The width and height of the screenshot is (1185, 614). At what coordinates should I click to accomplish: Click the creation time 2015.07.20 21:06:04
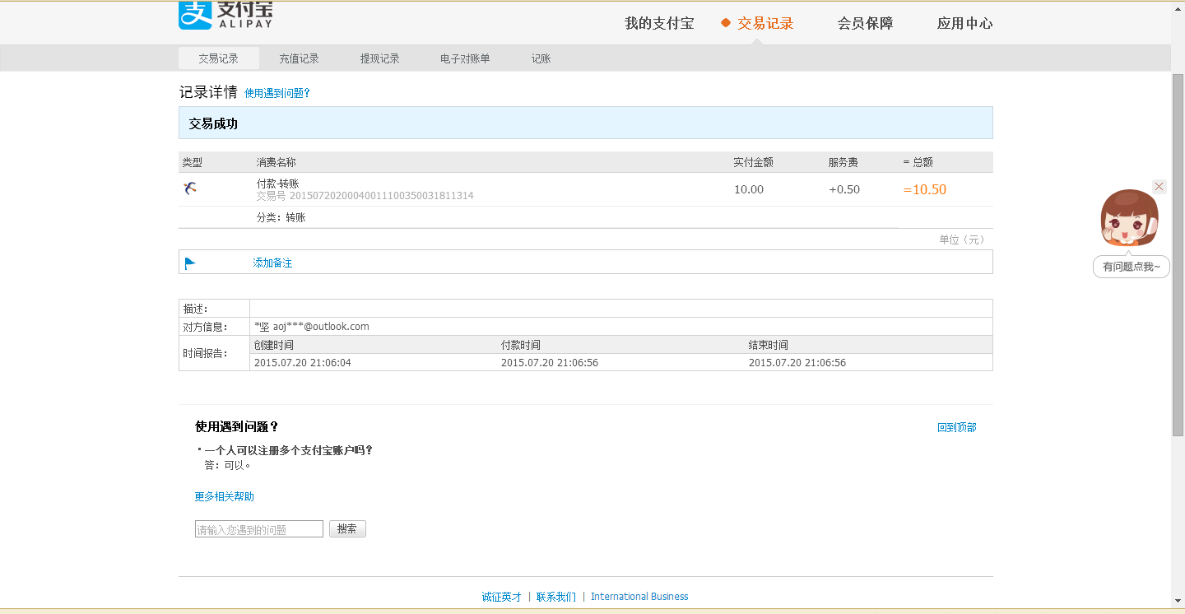[303, 363]
